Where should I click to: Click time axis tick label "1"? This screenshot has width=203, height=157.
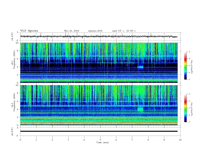(x=36, y=140)
